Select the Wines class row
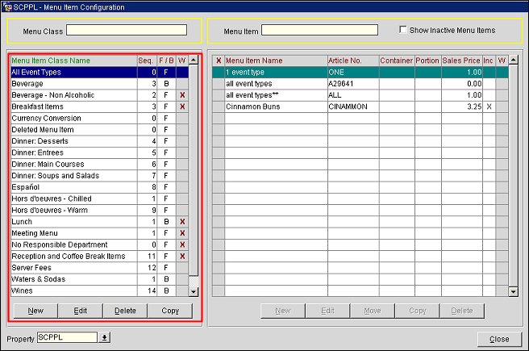 tap(72, 290)
